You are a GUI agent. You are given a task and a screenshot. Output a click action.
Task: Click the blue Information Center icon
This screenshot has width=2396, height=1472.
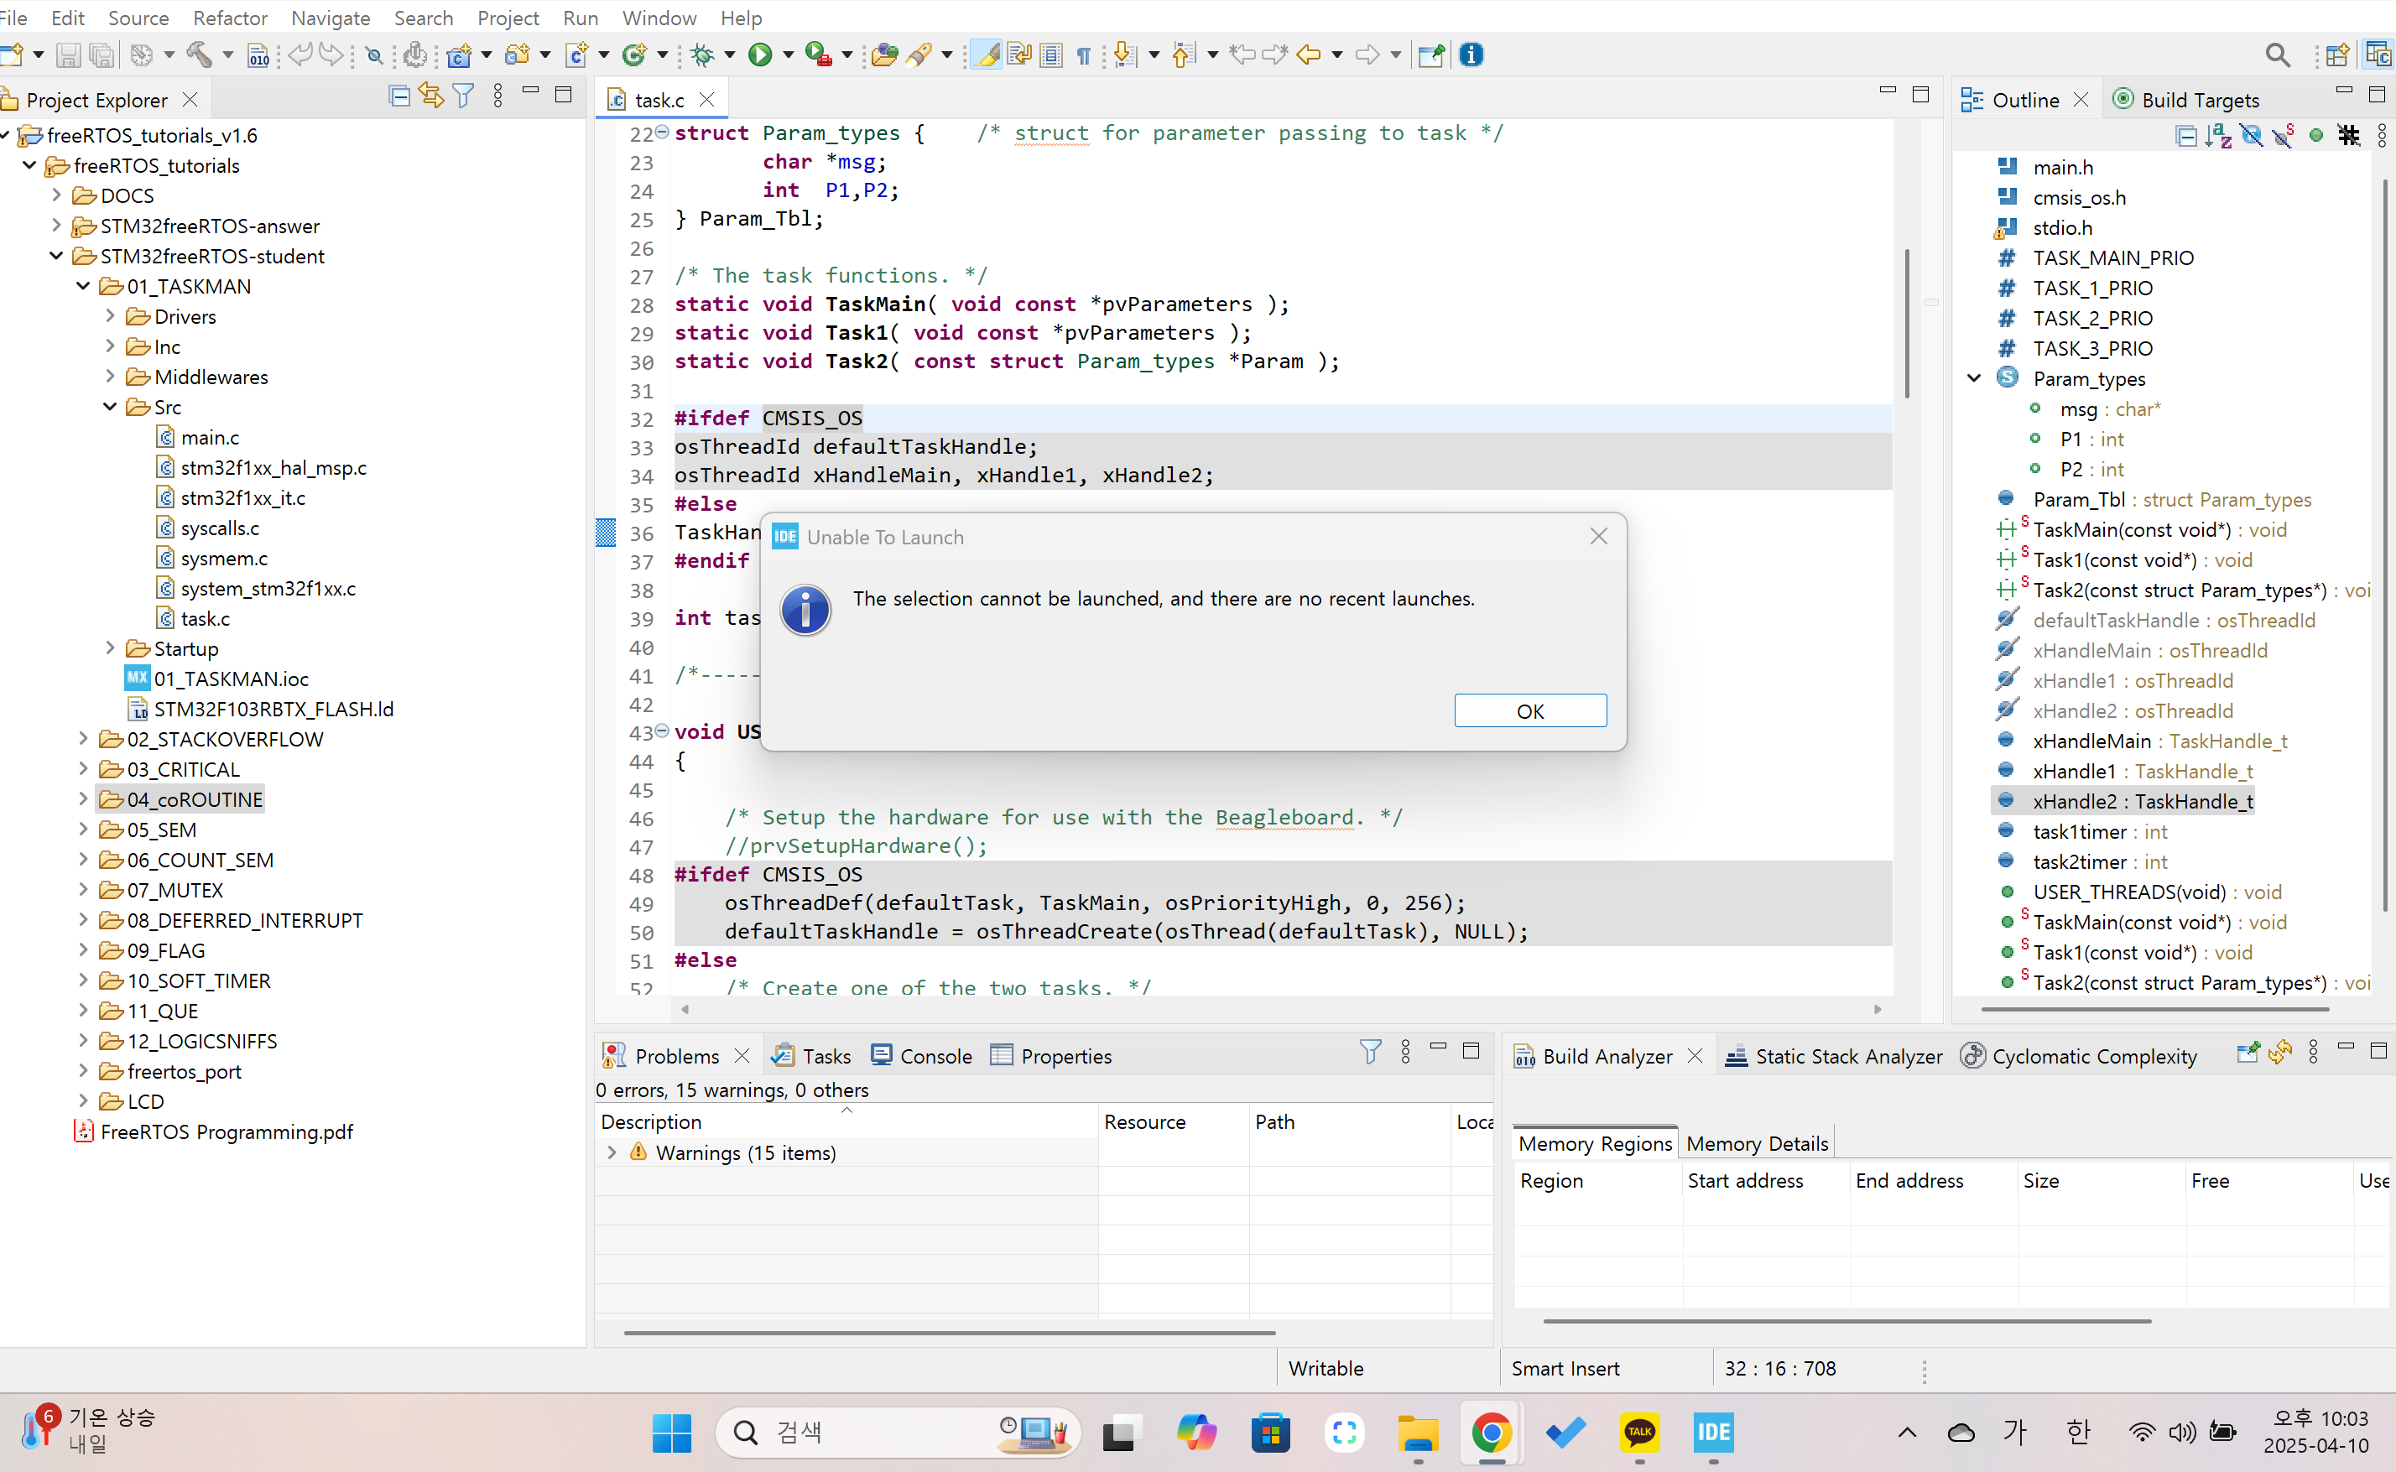(1471, 55)
